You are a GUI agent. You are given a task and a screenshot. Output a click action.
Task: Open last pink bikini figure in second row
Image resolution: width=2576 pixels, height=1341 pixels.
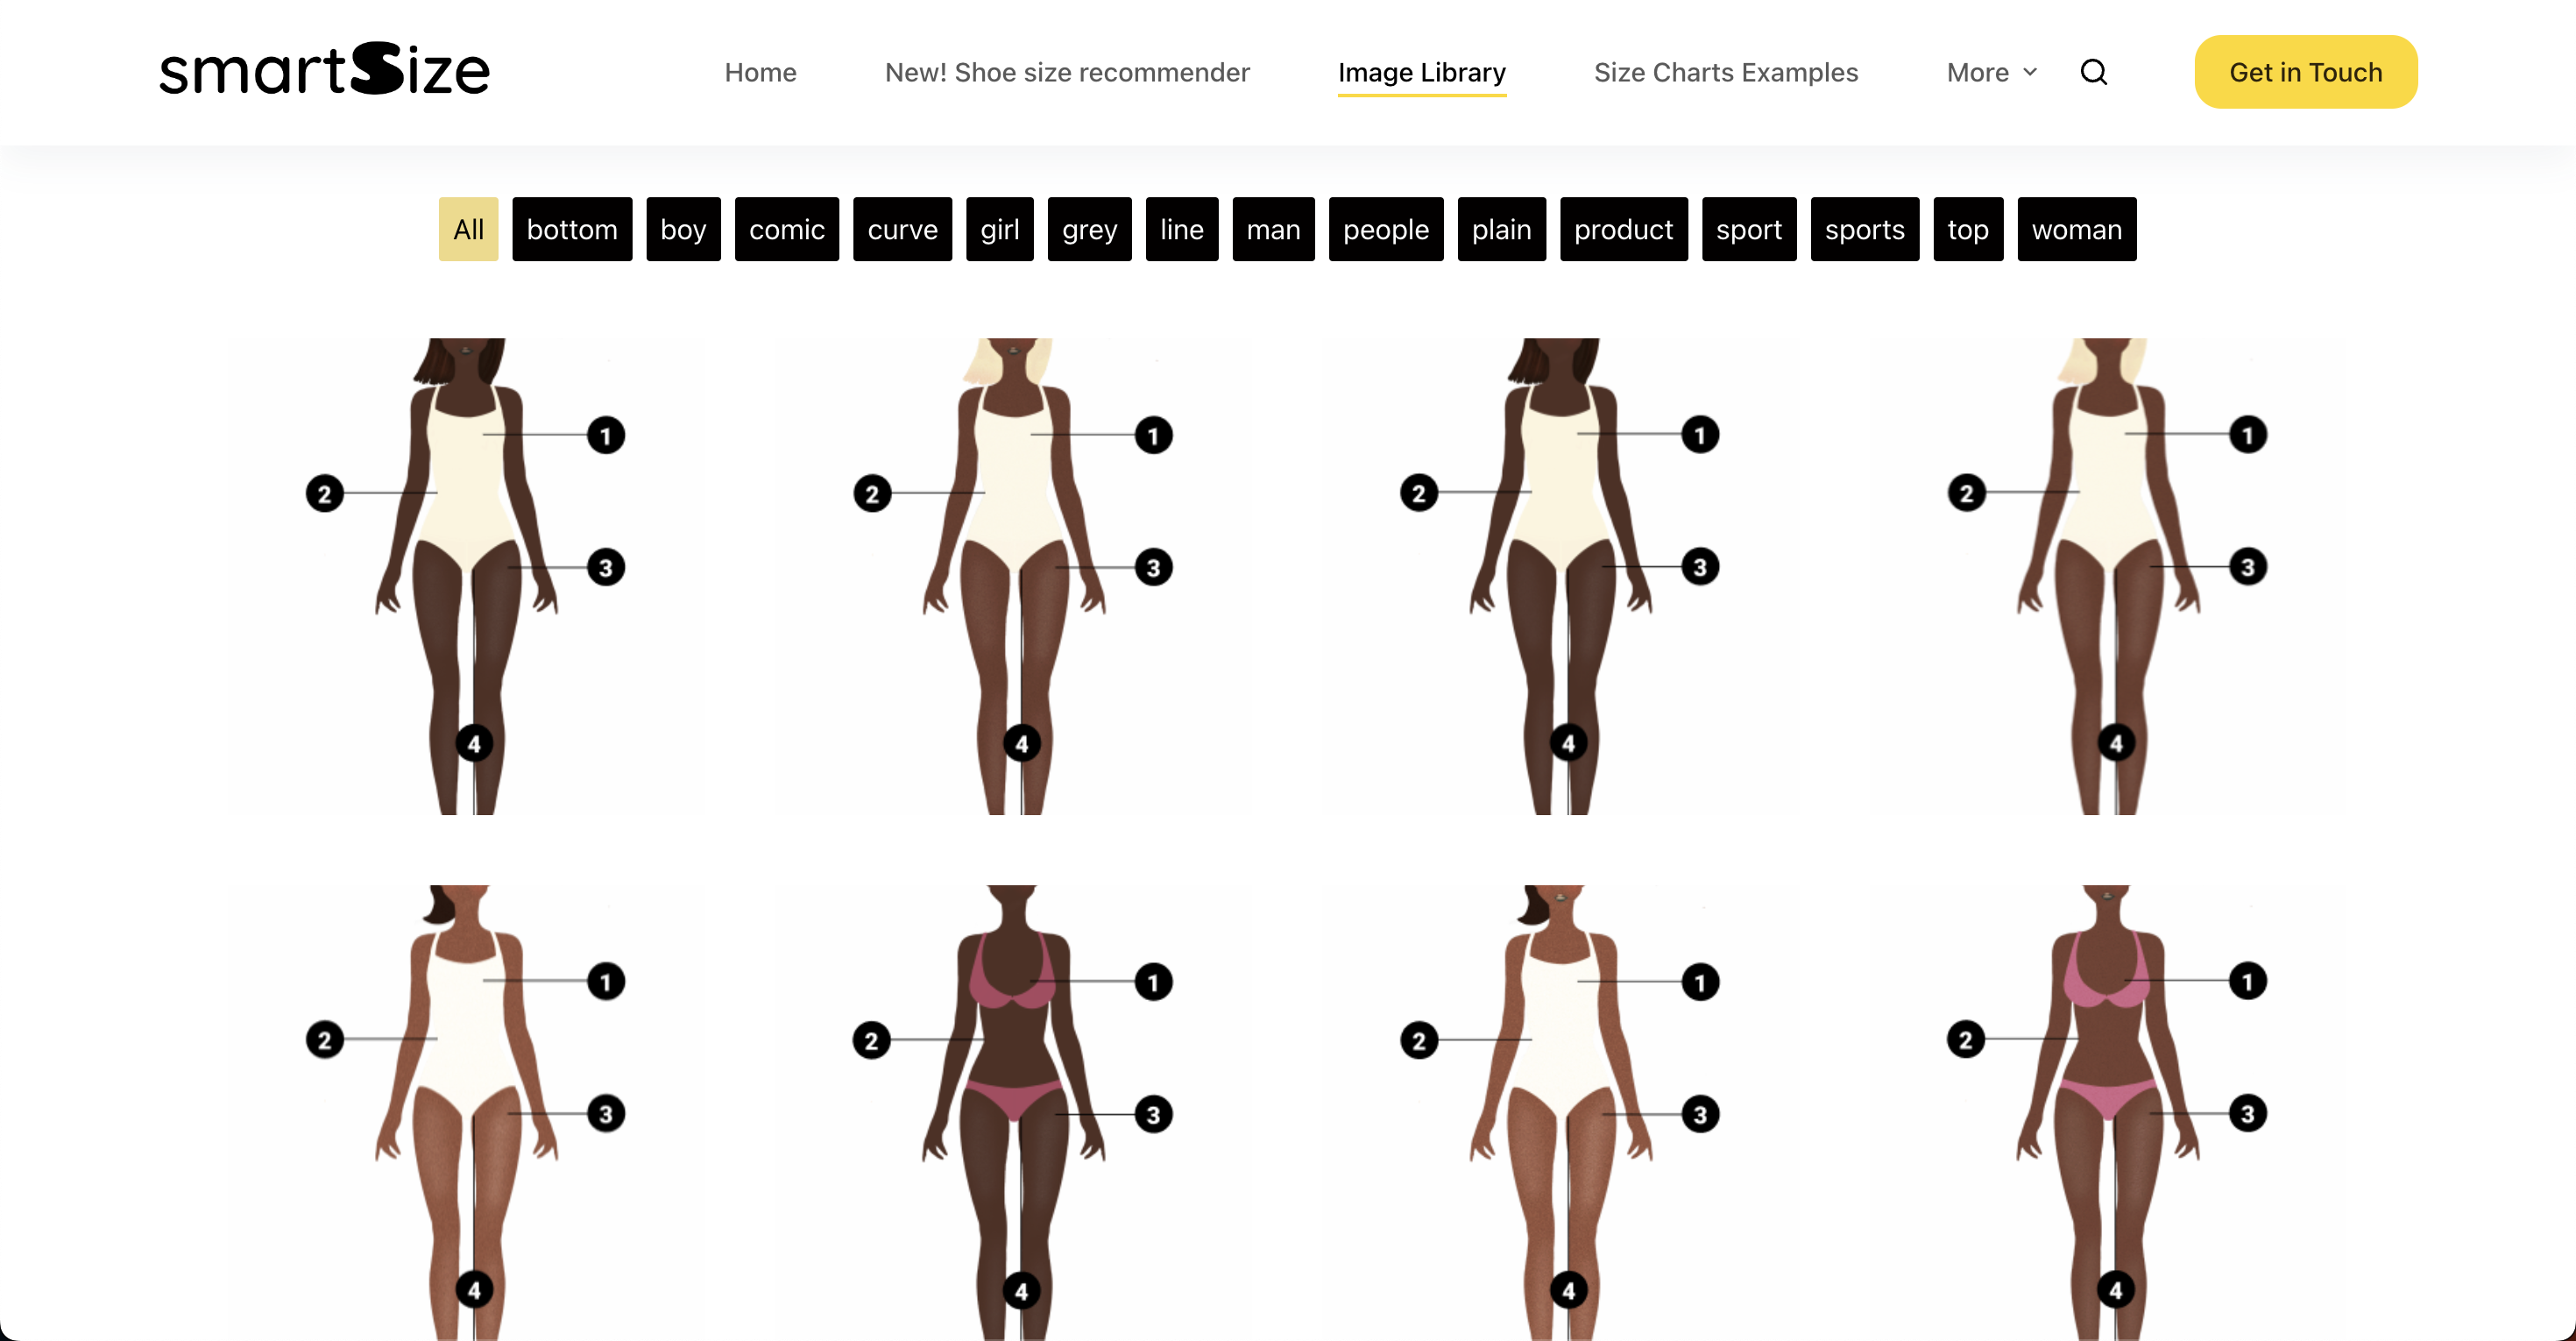pyautogui.click(x=2108, y=1112)
